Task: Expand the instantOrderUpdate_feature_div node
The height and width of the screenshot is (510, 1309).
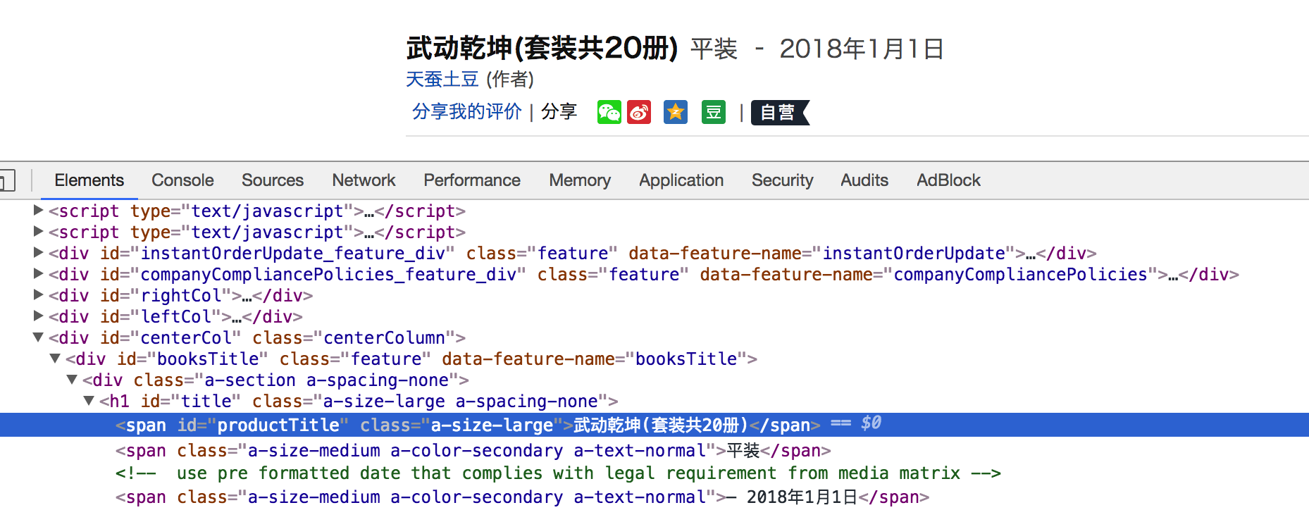Action: pyautogui.click(x=39, y=252)
